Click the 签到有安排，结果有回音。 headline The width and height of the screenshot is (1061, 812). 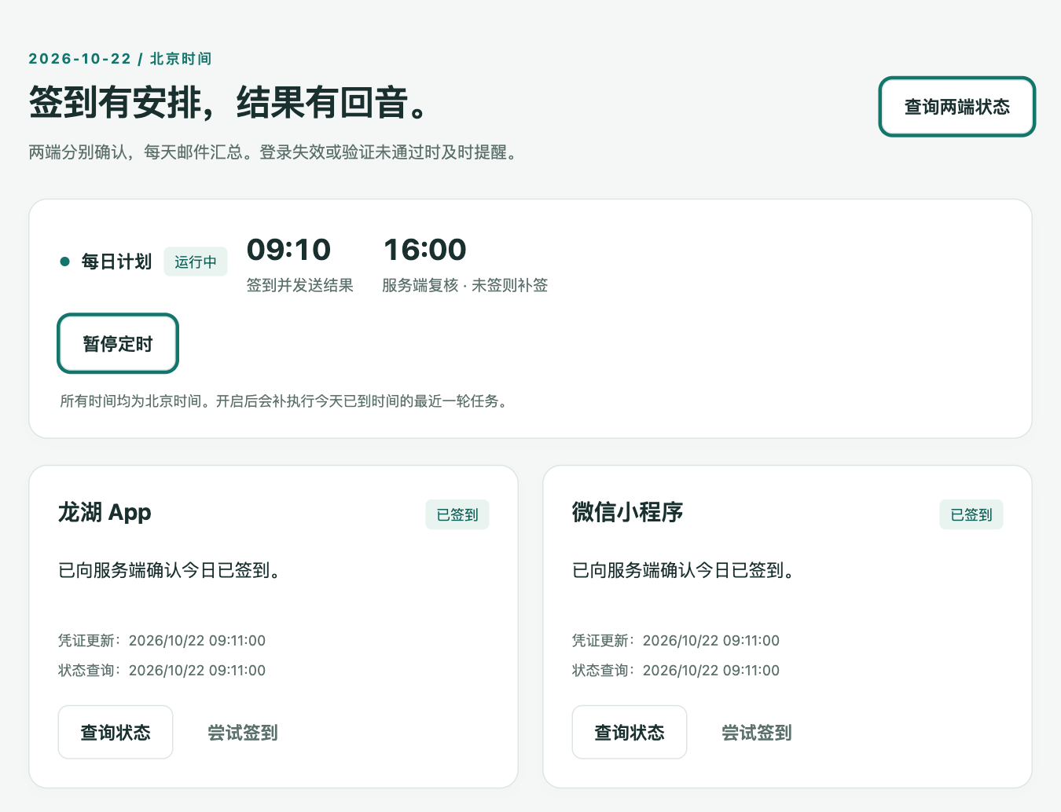(x=229, y=102)
